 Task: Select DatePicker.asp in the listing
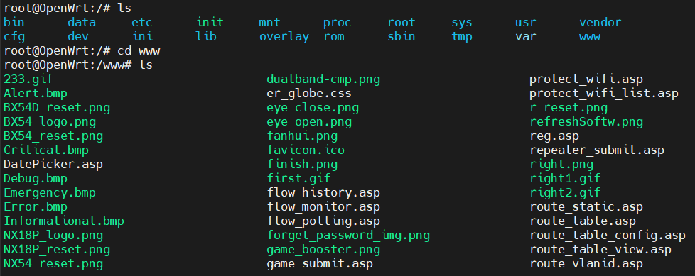[53, 164]
